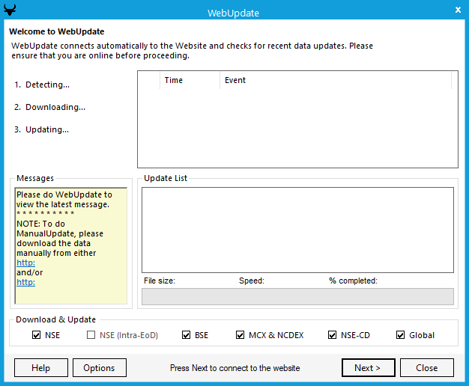Toggle the NSE (Intra-EoD) checkbox
469x386 pixels.
91,335
